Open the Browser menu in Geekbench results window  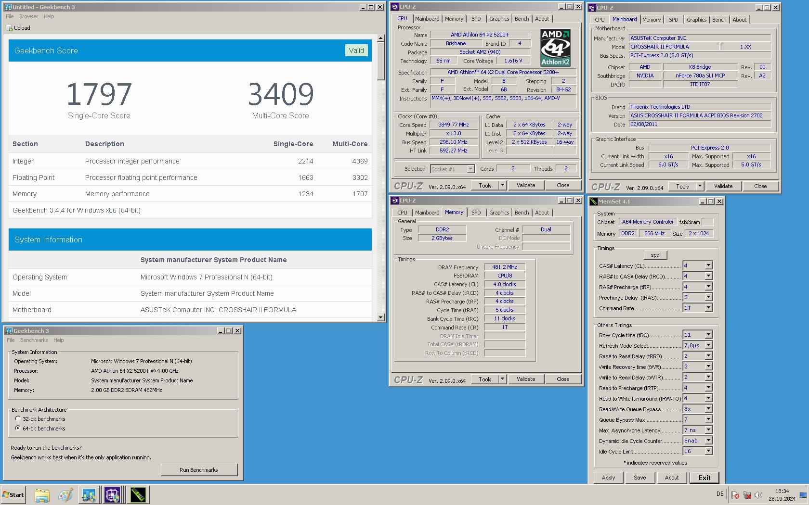click(x=28, y=16)
